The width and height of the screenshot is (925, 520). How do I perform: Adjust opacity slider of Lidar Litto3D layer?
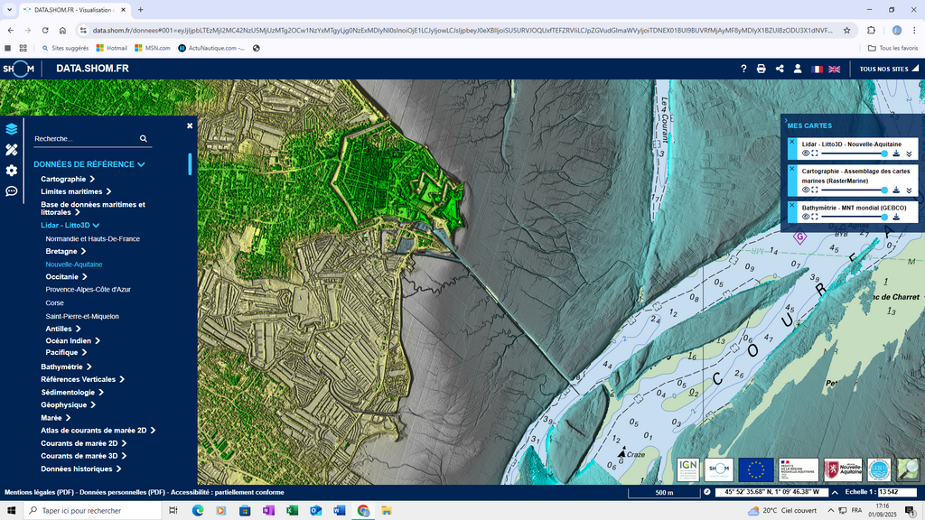pyautogui.click(x=855, y=153)
